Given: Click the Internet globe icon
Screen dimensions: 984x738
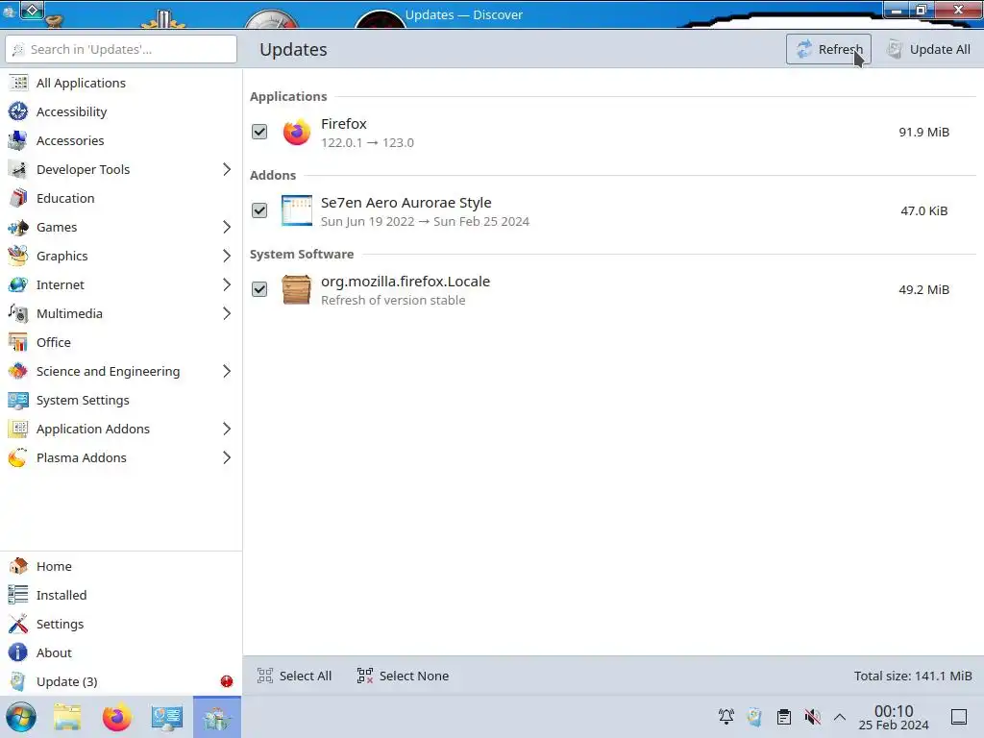Looking at the screenshot, I should pos(18,284).
